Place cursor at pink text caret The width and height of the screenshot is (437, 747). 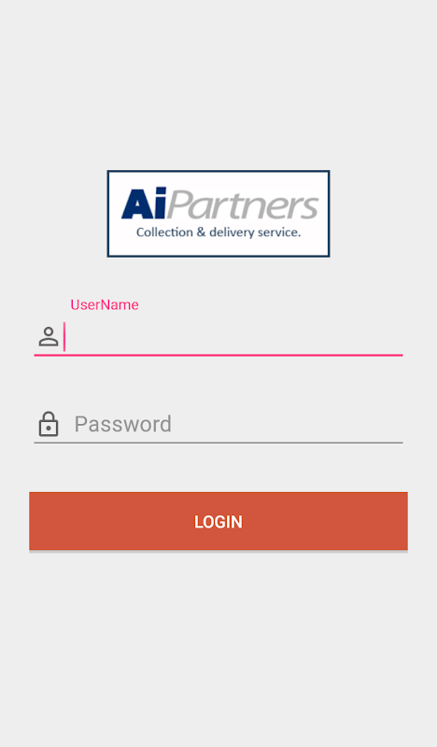click(x=64, y=337)
